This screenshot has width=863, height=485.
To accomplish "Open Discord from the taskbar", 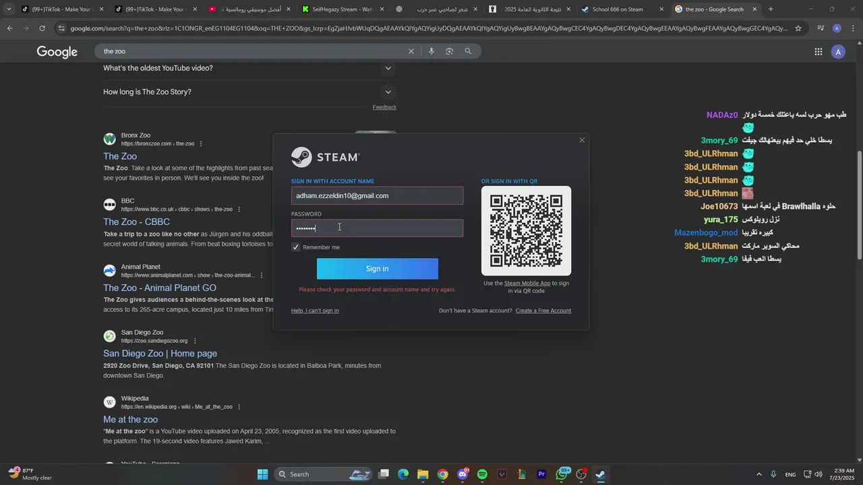I will [x=463, y=474].
